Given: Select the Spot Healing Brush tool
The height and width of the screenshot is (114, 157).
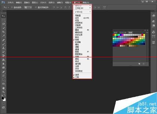Looking at the screenshot, I should 3,40.
